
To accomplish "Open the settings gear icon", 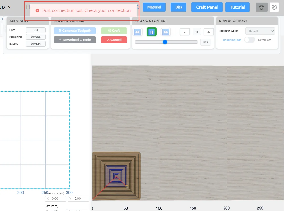I will (x=274, y=7).
